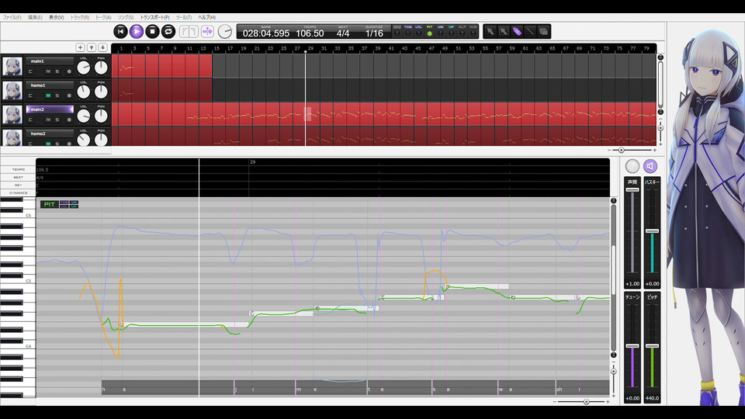The width and height of the screenshot is (745, 419).
Task: Click the round white button beside speaker
Action: 632,166
